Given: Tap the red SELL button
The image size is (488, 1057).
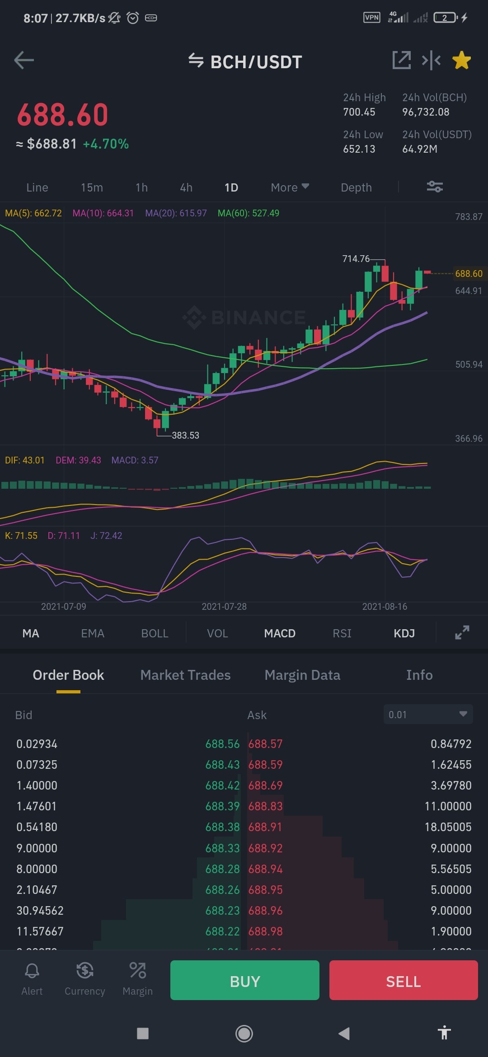Looking at the screenshot, I should 404,980.
